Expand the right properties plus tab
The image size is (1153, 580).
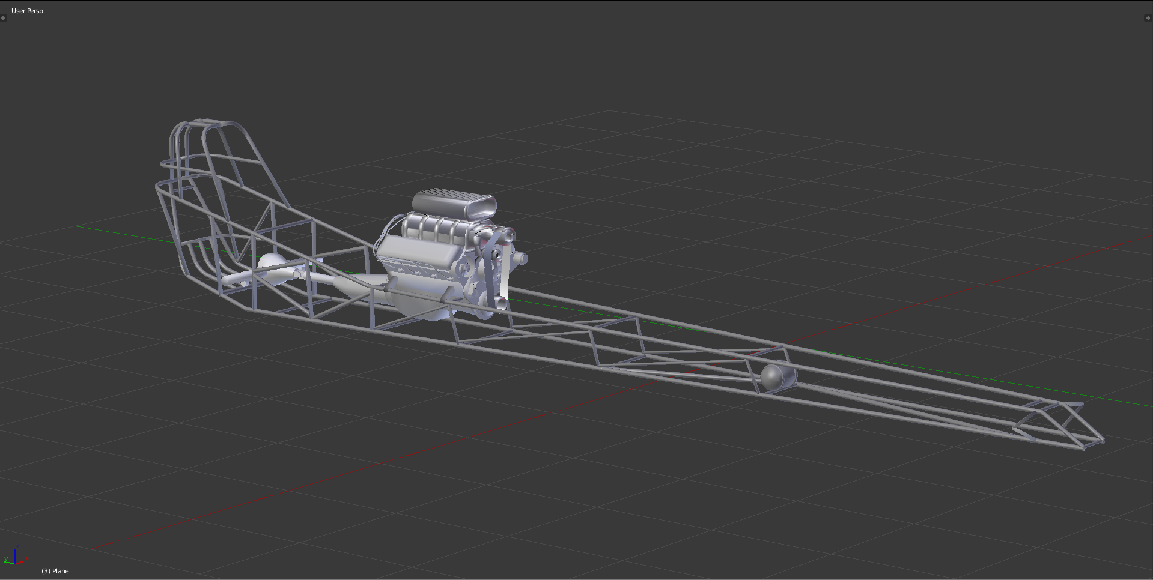(x=1148, y=18)
